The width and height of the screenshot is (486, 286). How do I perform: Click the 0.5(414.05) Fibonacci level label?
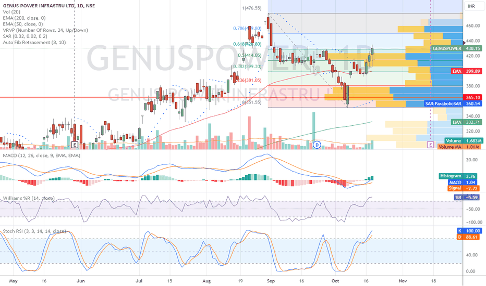point(250,55)
